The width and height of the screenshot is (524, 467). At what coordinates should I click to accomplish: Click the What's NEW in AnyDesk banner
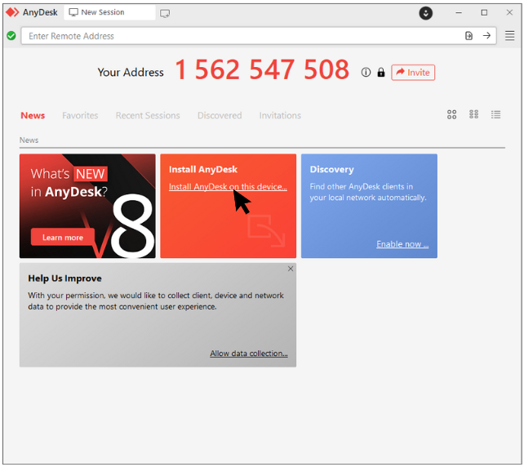[x=87, y=206]
